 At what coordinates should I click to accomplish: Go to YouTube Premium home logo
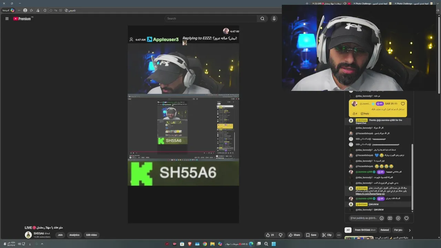point(22,19)
